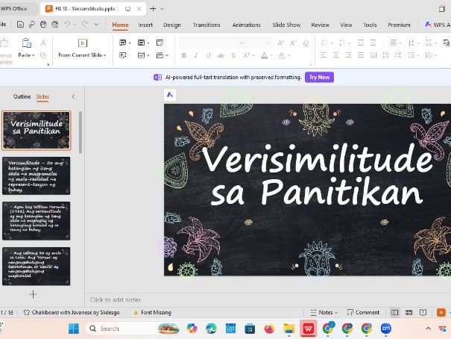Viewport: 451px width, 339px height.
Task: Click the WPS AI icon above slide
Action: (x=170, y=95)
